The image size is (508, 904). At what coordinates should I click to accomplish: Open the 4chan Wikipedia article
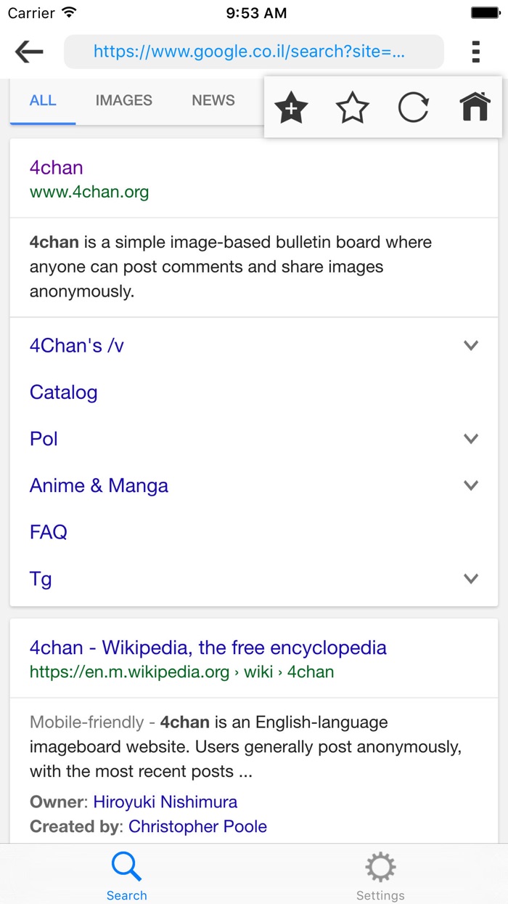(208, 647)
